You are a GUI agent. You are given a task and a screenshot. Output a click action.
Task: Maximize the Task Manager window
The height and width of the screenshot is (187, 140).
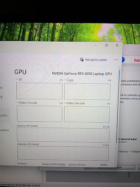[106, 45]
